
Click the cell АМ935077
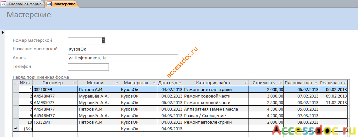pyautogui.click(x=55, y=102)
